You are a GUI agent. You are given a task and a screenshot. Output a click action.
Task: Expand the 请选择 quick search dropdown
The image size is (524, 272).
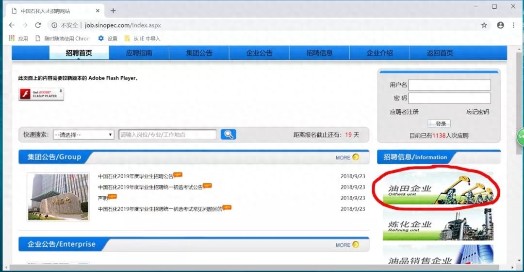point(83,135)
